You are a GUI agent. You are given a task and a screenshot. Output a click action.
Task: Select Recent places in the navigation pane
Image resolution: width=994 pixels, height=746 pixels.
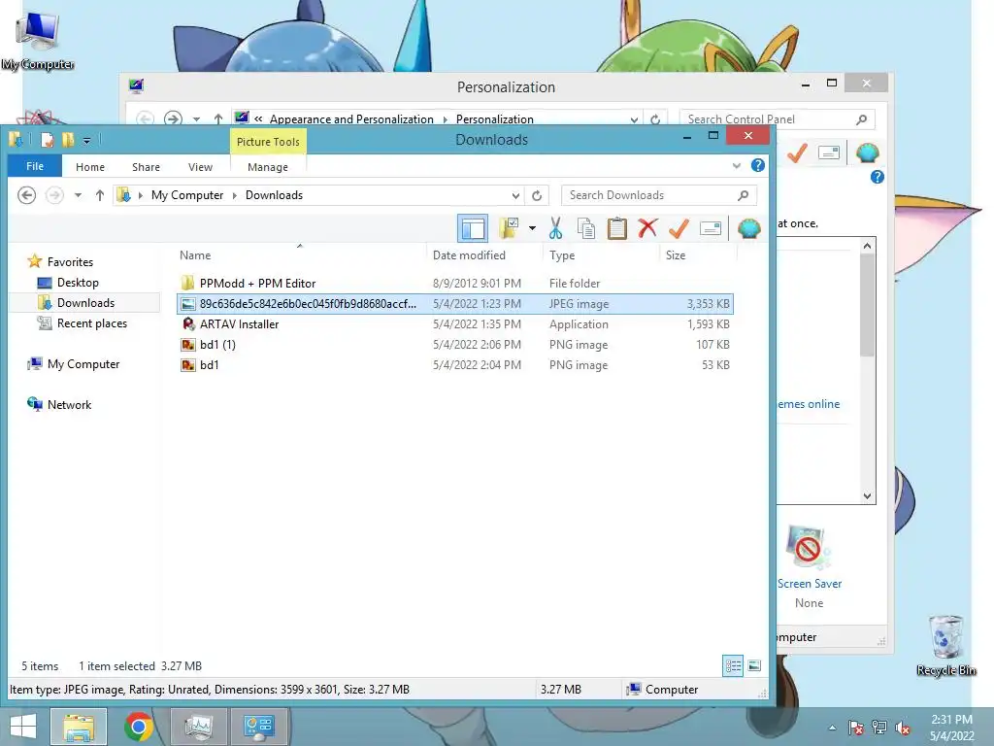pos(92,323)
